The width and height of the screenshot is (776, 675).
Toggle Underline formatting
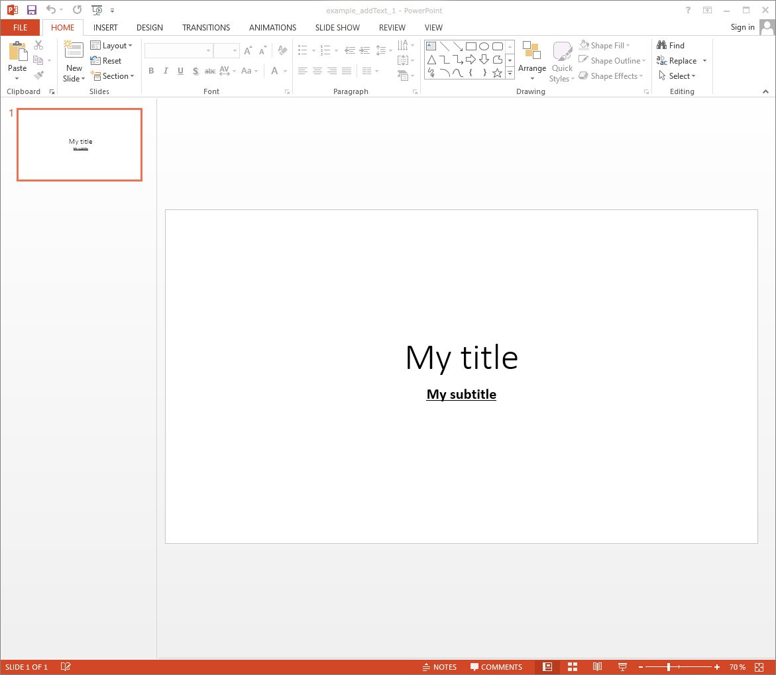coord(181,71)
